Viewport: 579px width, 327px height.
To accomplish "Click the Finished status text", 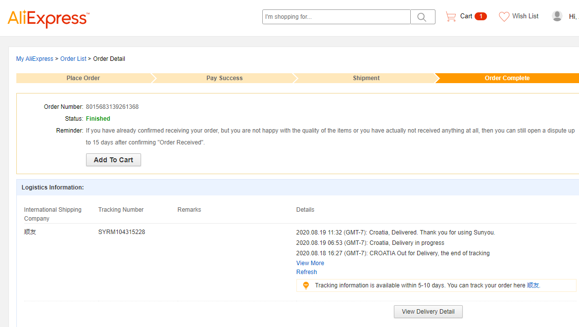I will 98,118.
